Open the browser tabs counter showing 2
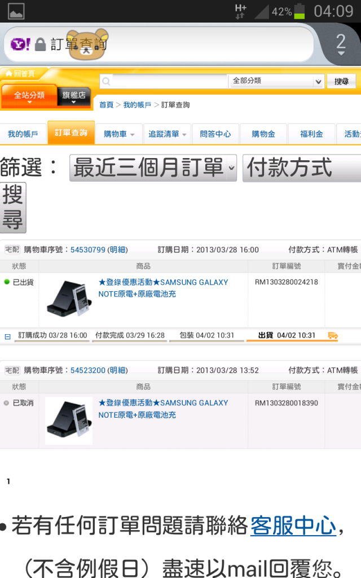This screenshot has height=578, width=361. click(x=341, y=44)
